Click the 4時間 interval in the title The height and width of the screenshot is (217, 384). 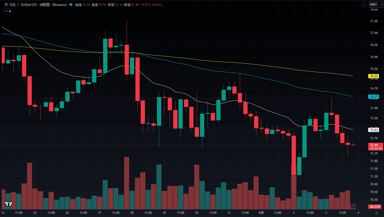(45, 5)
